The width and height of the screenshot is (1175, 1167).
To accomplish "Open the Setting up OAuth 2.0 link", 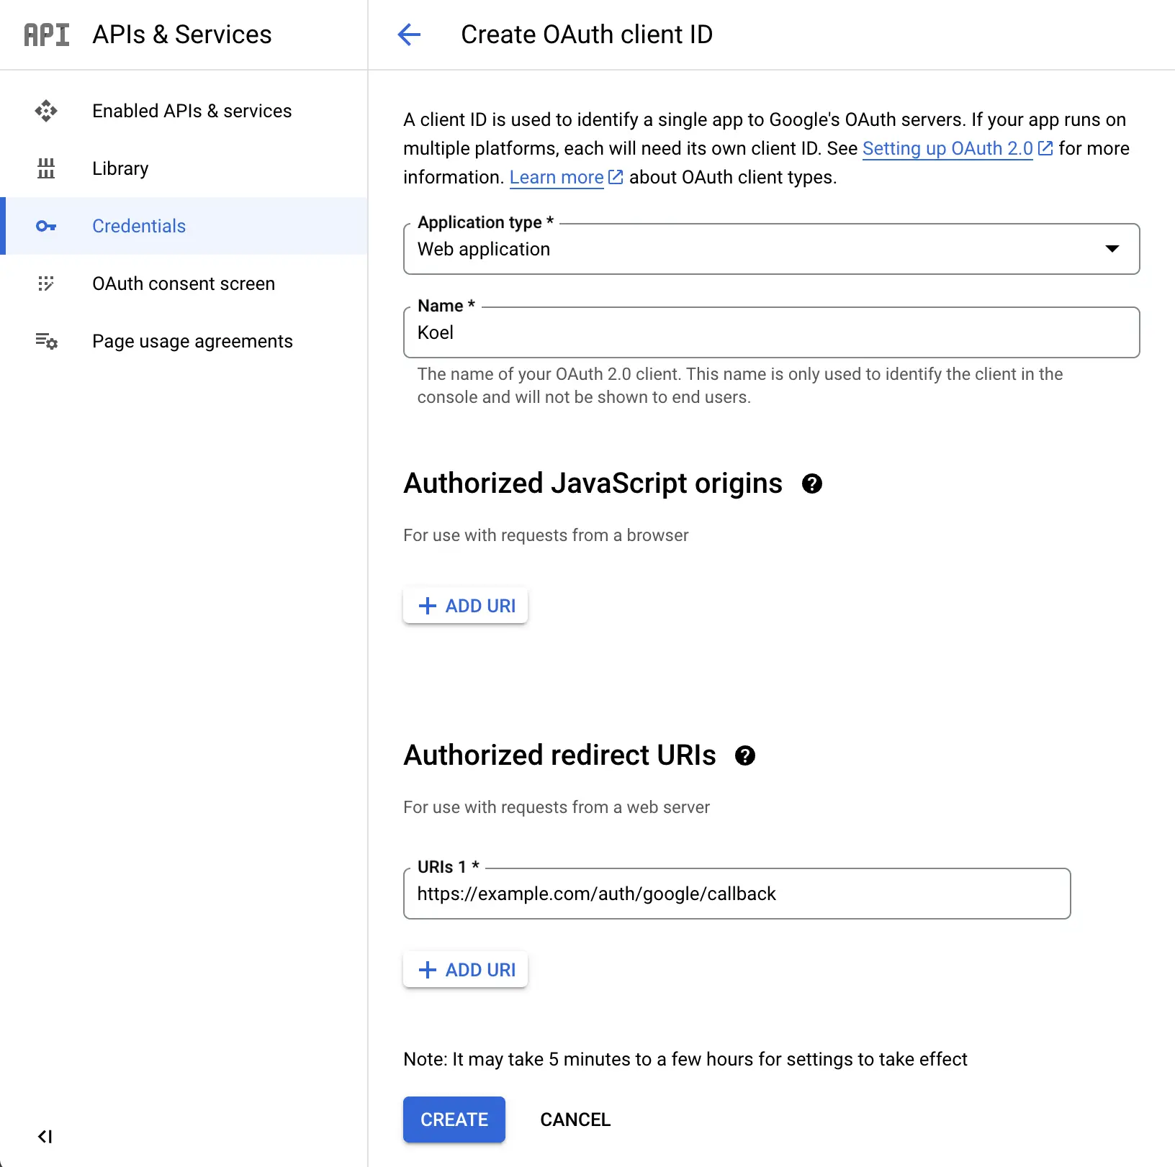I will (947, 148).
